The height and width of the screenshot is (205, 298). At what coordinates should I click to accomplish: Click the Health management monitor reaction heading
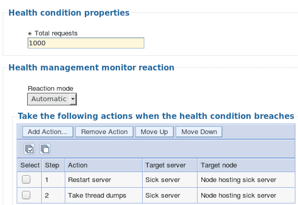pyautogui.click(x=91, y=68)
